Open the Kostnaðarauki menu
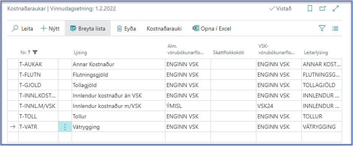The width and height of the screenshot is (353, 146). (164, 29)
